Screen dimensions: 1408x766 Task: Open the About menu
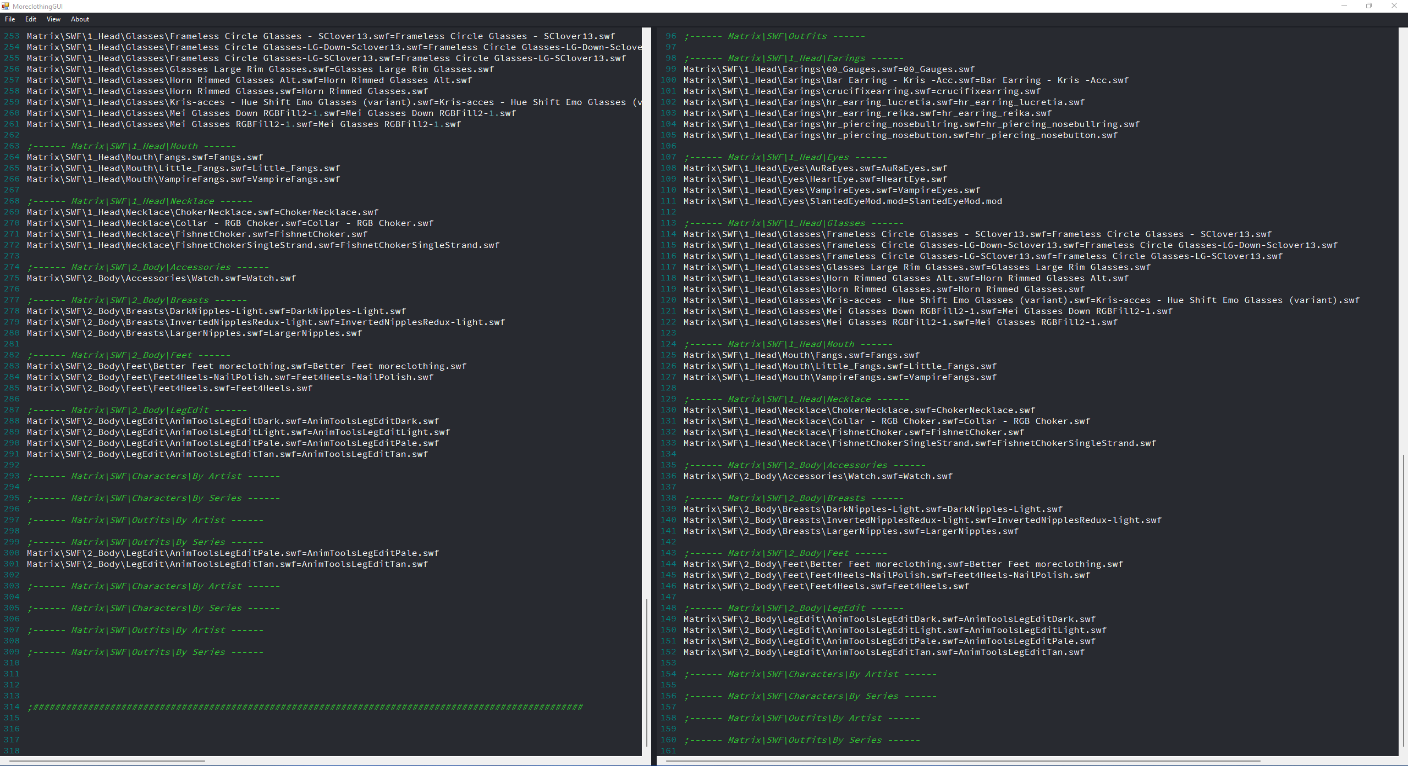80,19
